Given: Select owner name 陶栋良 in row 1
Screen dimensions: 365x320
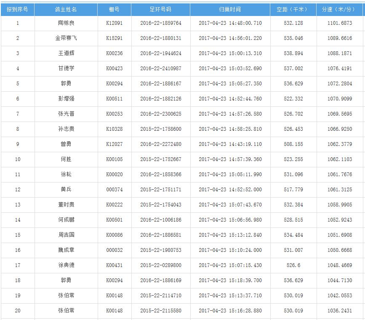Looking at the screenshot, I should point(66,23).
